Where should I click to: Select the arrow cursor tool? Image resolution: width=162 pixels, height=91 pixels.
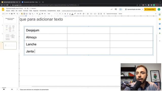[x=22, y=14]
